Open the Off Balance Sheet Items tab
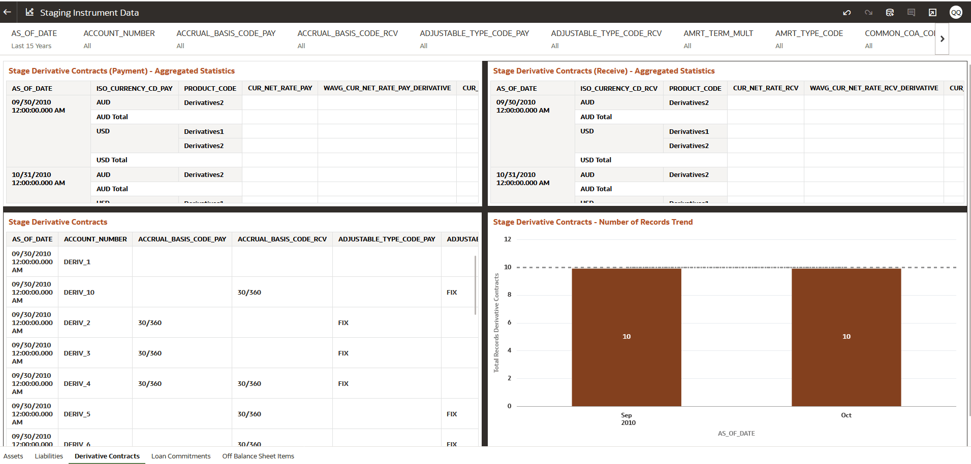The width and height of the screenshot is (971, 464). pos(258,456)
